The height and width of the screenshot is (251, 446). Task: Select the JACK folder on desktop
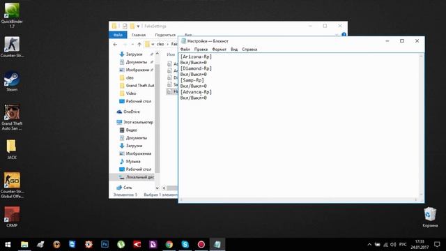click(x=12, y=149)
